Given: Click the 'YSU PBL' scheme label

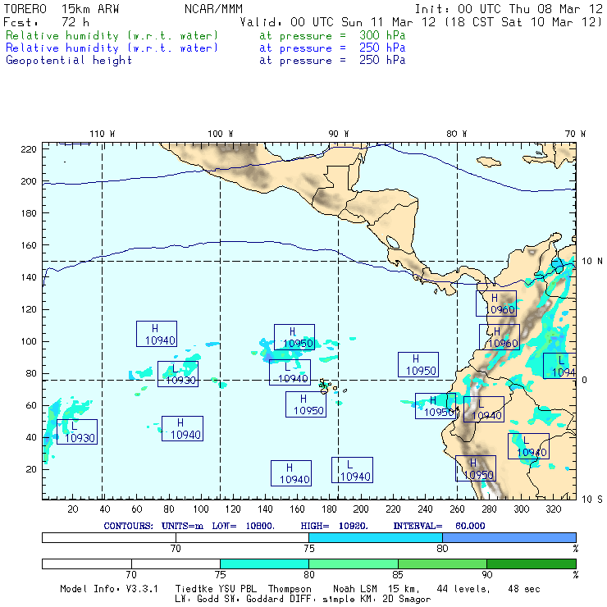Looking at the screenshot, I should (x=237, y=589).
